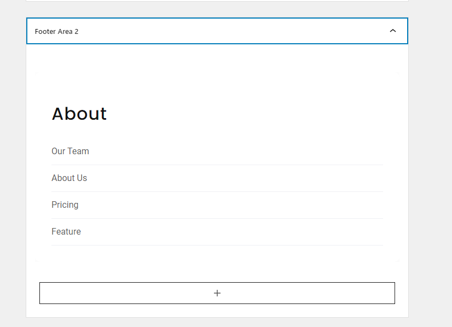Screen dimensions: 452x327
Task: Click the previous widget area's bottom edge
Action: tap(217, 1)
